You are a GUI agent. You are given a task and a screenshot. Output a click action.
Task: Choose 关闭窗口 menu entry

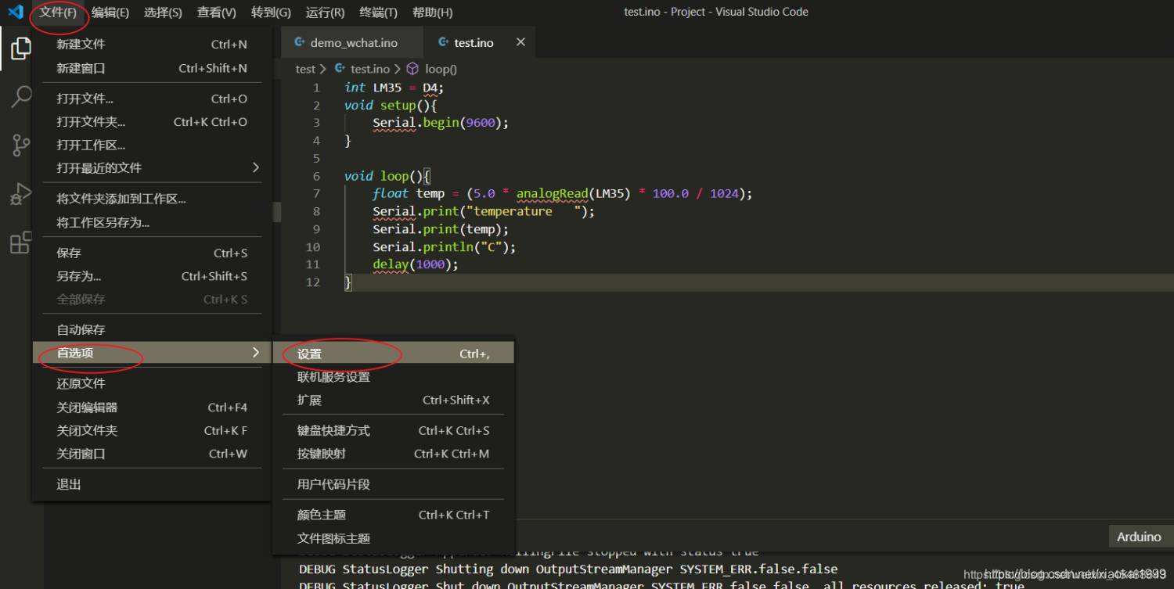point(152,454)
